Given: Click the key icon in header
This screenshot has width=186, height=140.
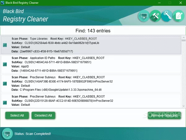Looking at the screenshot, I should (166, 16).
